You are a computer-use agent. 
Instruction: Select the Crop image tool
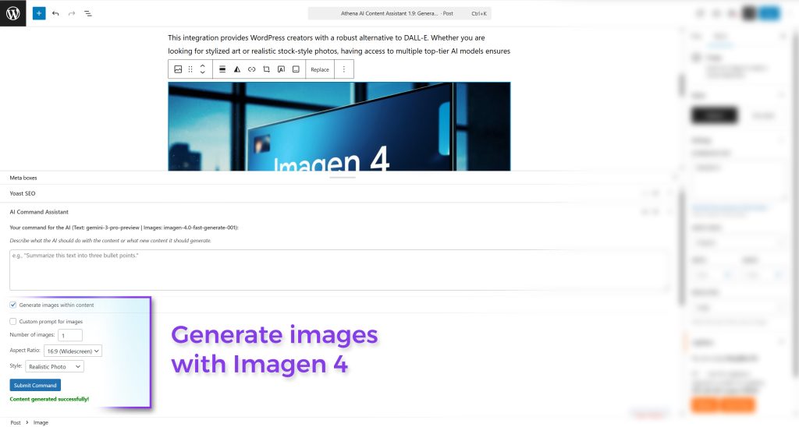pyautogui.click(x=266, y=69)
